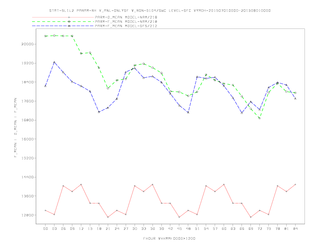
Task: Click the red plus marker at hour 84
Action: pos(295,184)
